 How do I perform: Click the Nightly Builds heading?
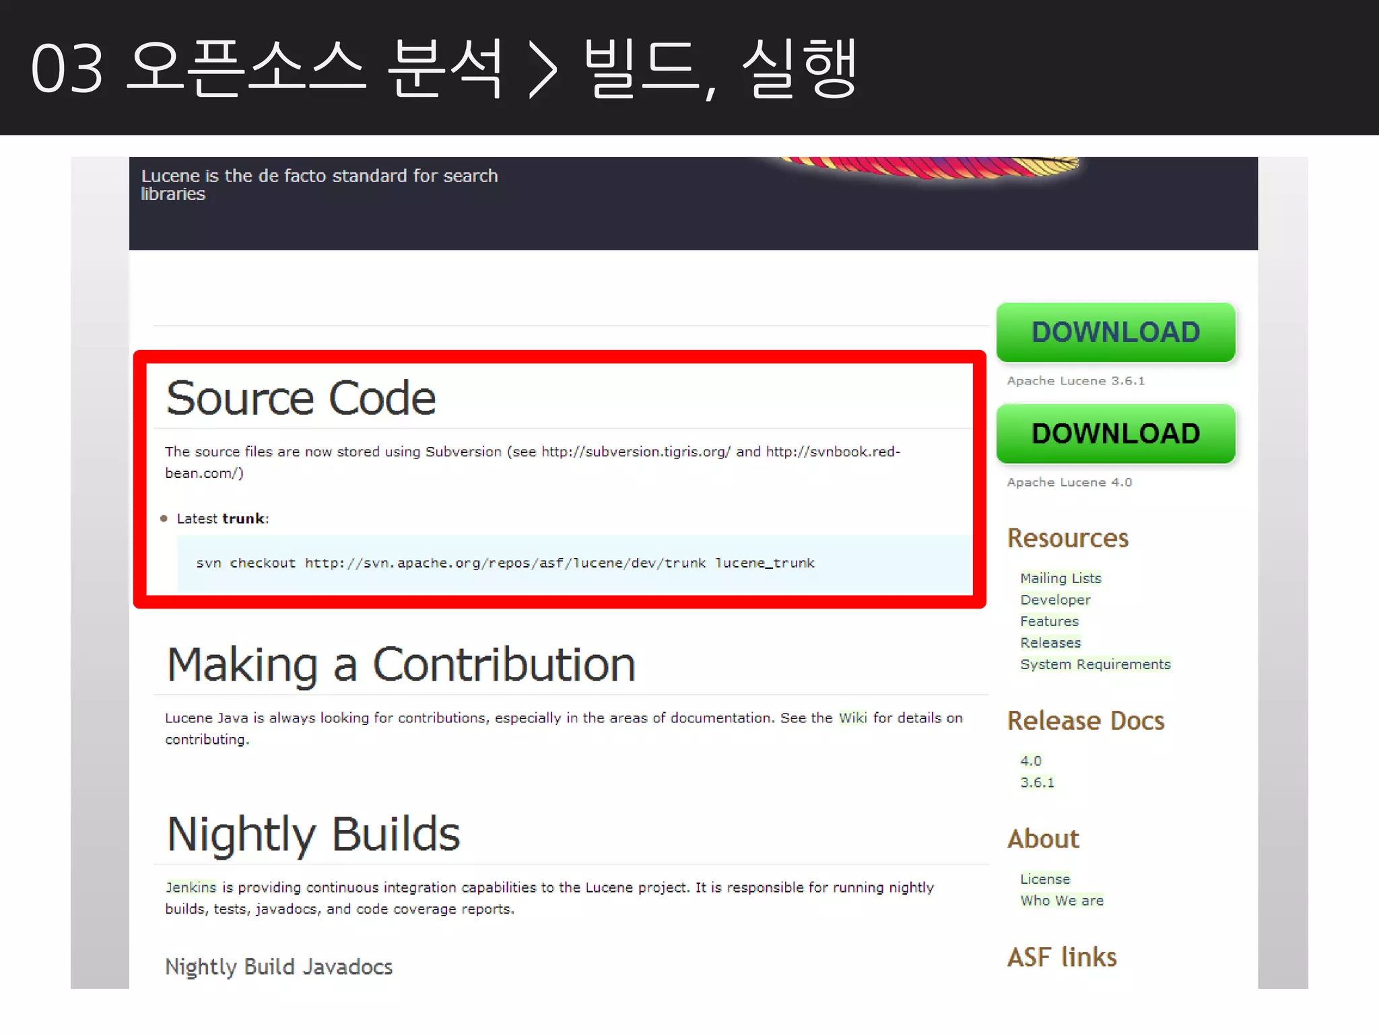point(313,835)
